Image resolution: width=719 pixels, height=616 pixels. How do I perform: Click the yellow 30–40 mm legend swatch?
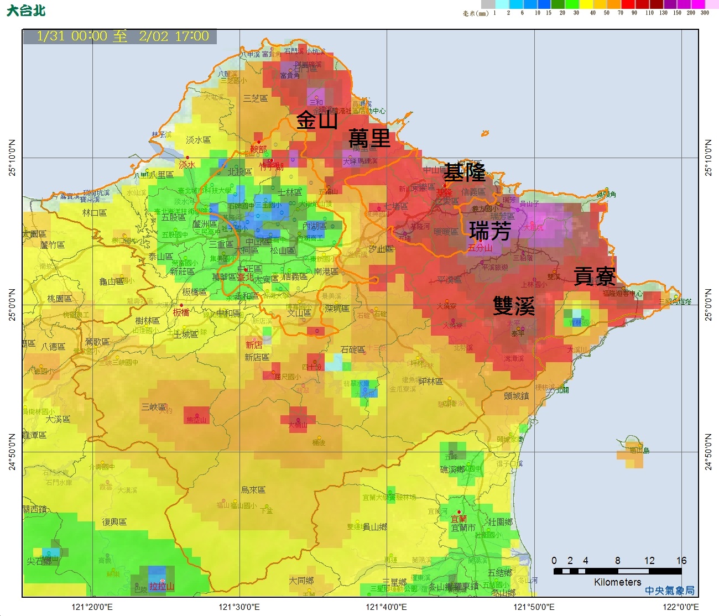click(x=586, y=4)
